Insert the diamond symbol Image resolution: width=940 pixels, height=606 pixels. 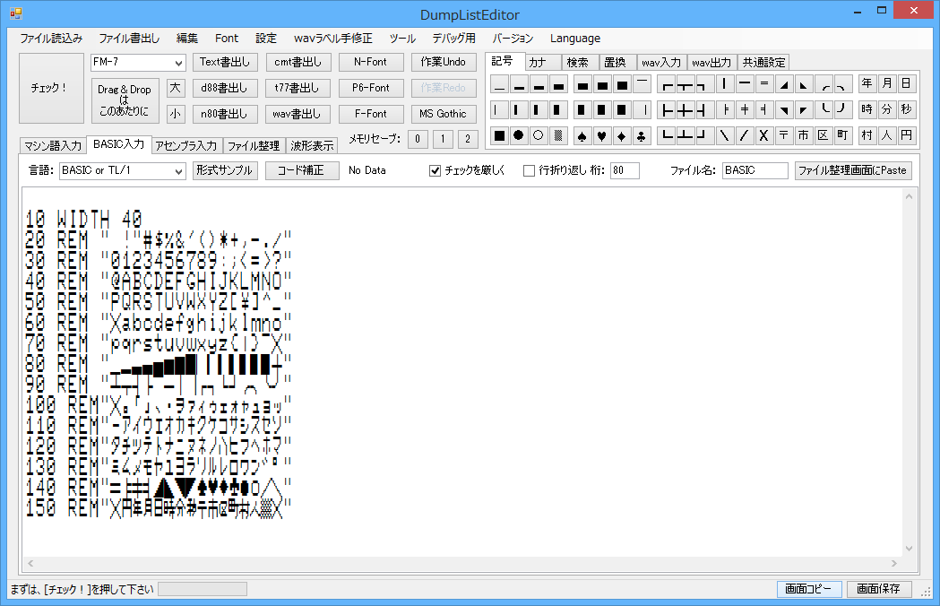coord(622,136)
